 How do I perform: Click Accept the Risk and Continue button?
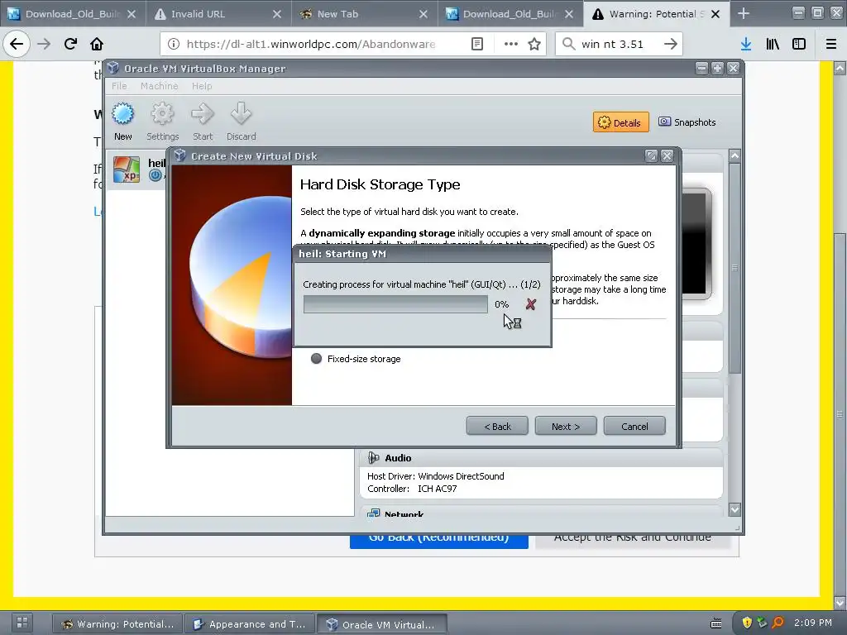(x=633, y=541)
